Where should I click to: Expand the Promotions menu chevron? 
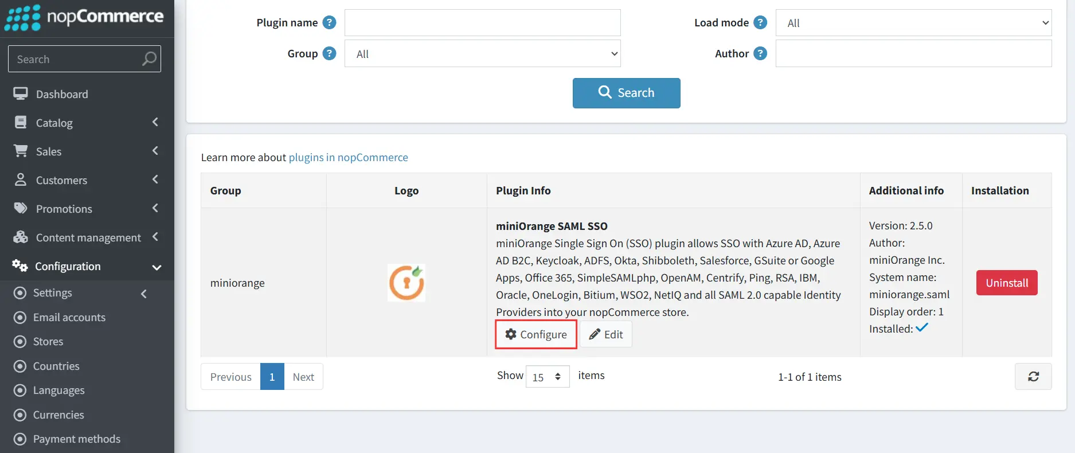[x=155, y=208]
